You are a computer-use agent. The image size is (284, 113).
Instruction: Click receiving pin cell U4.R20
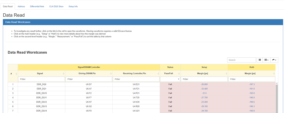(136, 106)
